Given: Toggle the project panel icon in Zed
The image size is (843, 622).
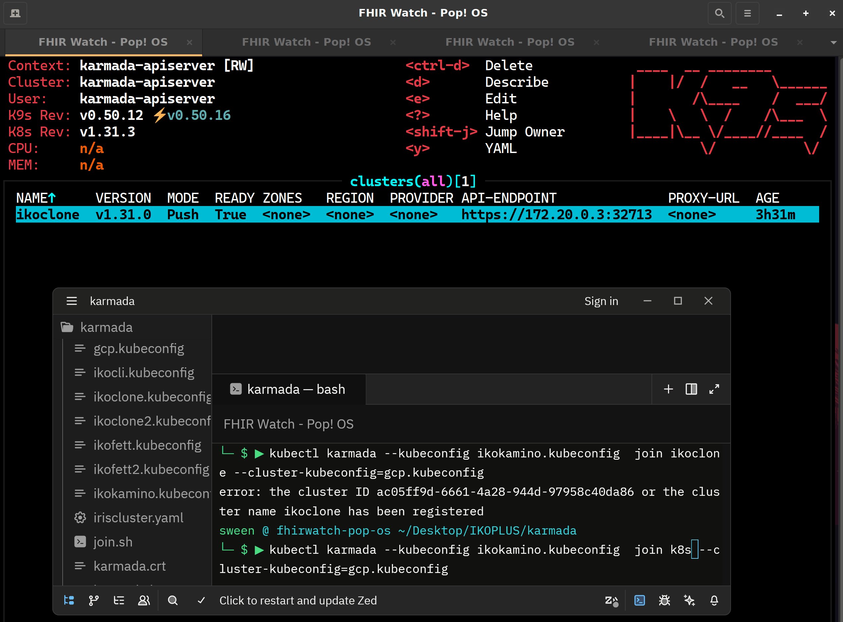Looking at the screenshot, I should [69, 600].
